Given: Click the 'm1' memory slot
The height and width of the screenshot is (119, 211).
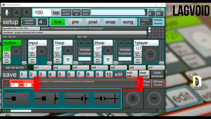Looking at the screenshot, I should point(43,67).
